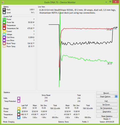Click the Since Reset column header
120x125 pixels.
click(x=46, y=95)
